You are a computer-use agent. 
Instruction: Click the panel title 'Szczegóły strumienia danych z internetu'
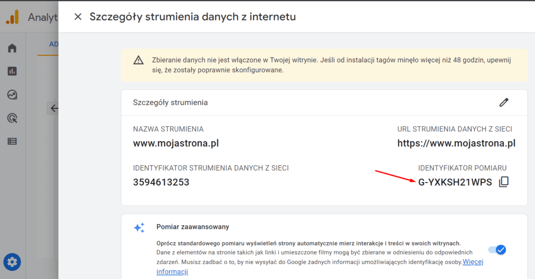[193, 17]
